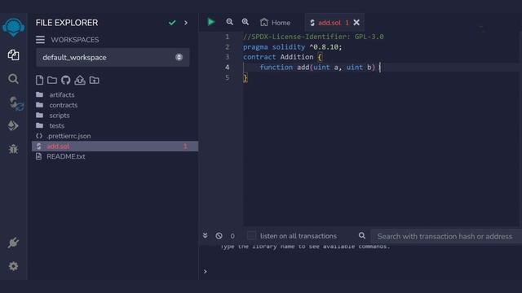Open the README.txt file

click(x=65, y=156)
